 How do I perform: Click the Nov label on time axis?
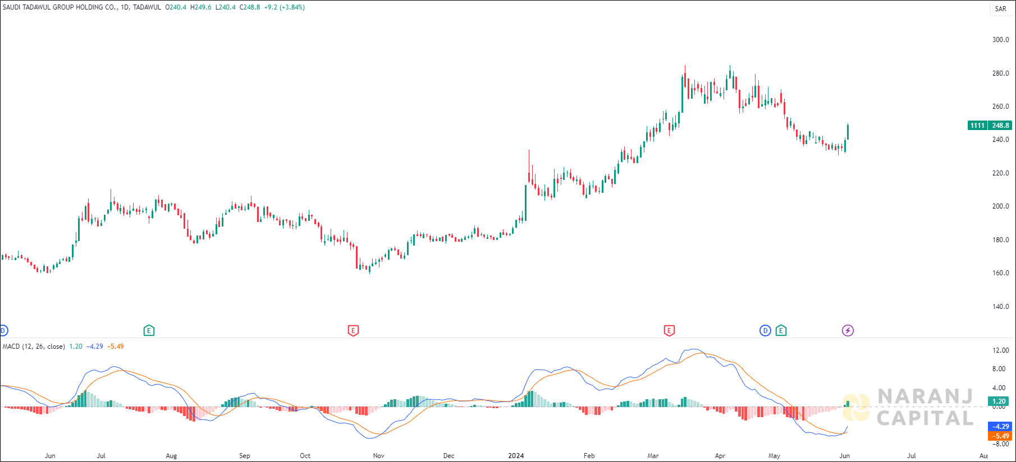[379, 456]
